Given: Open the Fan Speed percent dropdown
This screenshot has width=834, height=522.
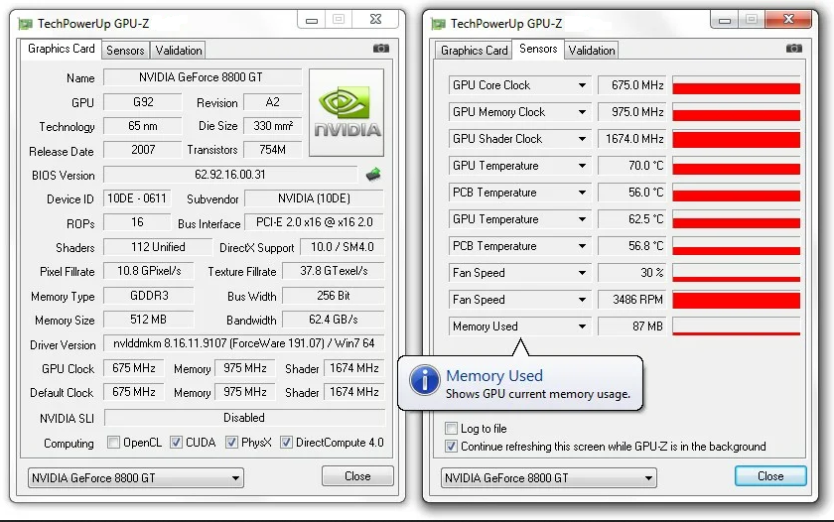Looking at the screenshot, I should coord(582,273).
